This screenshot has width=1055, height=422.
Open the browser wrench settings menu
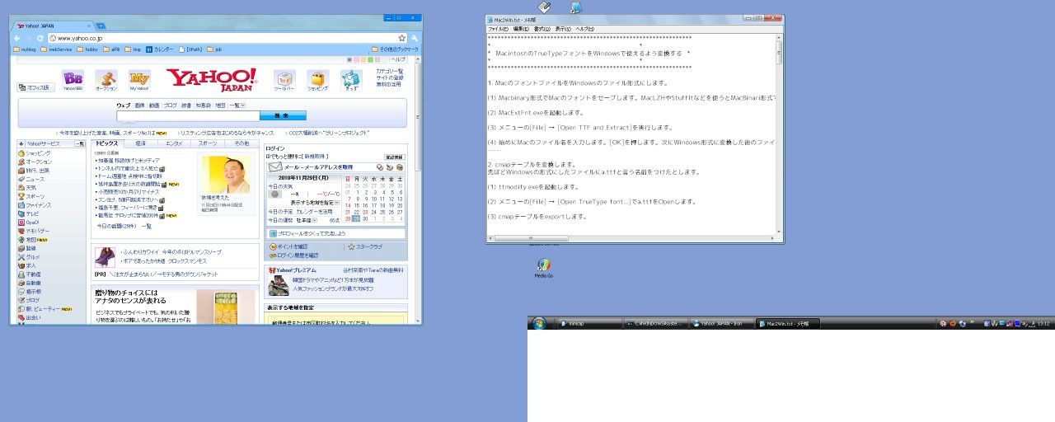point(415,38)
